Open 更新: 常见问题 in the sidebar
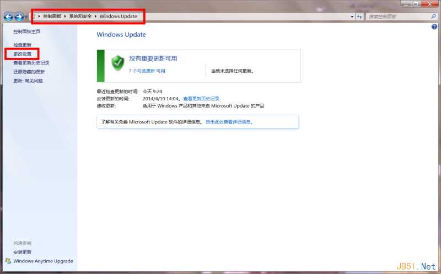 tap(28, 80)
